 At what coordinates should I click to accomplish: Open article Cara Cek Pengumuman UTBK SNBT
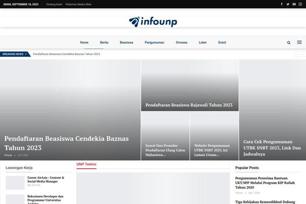coord(272,148)
